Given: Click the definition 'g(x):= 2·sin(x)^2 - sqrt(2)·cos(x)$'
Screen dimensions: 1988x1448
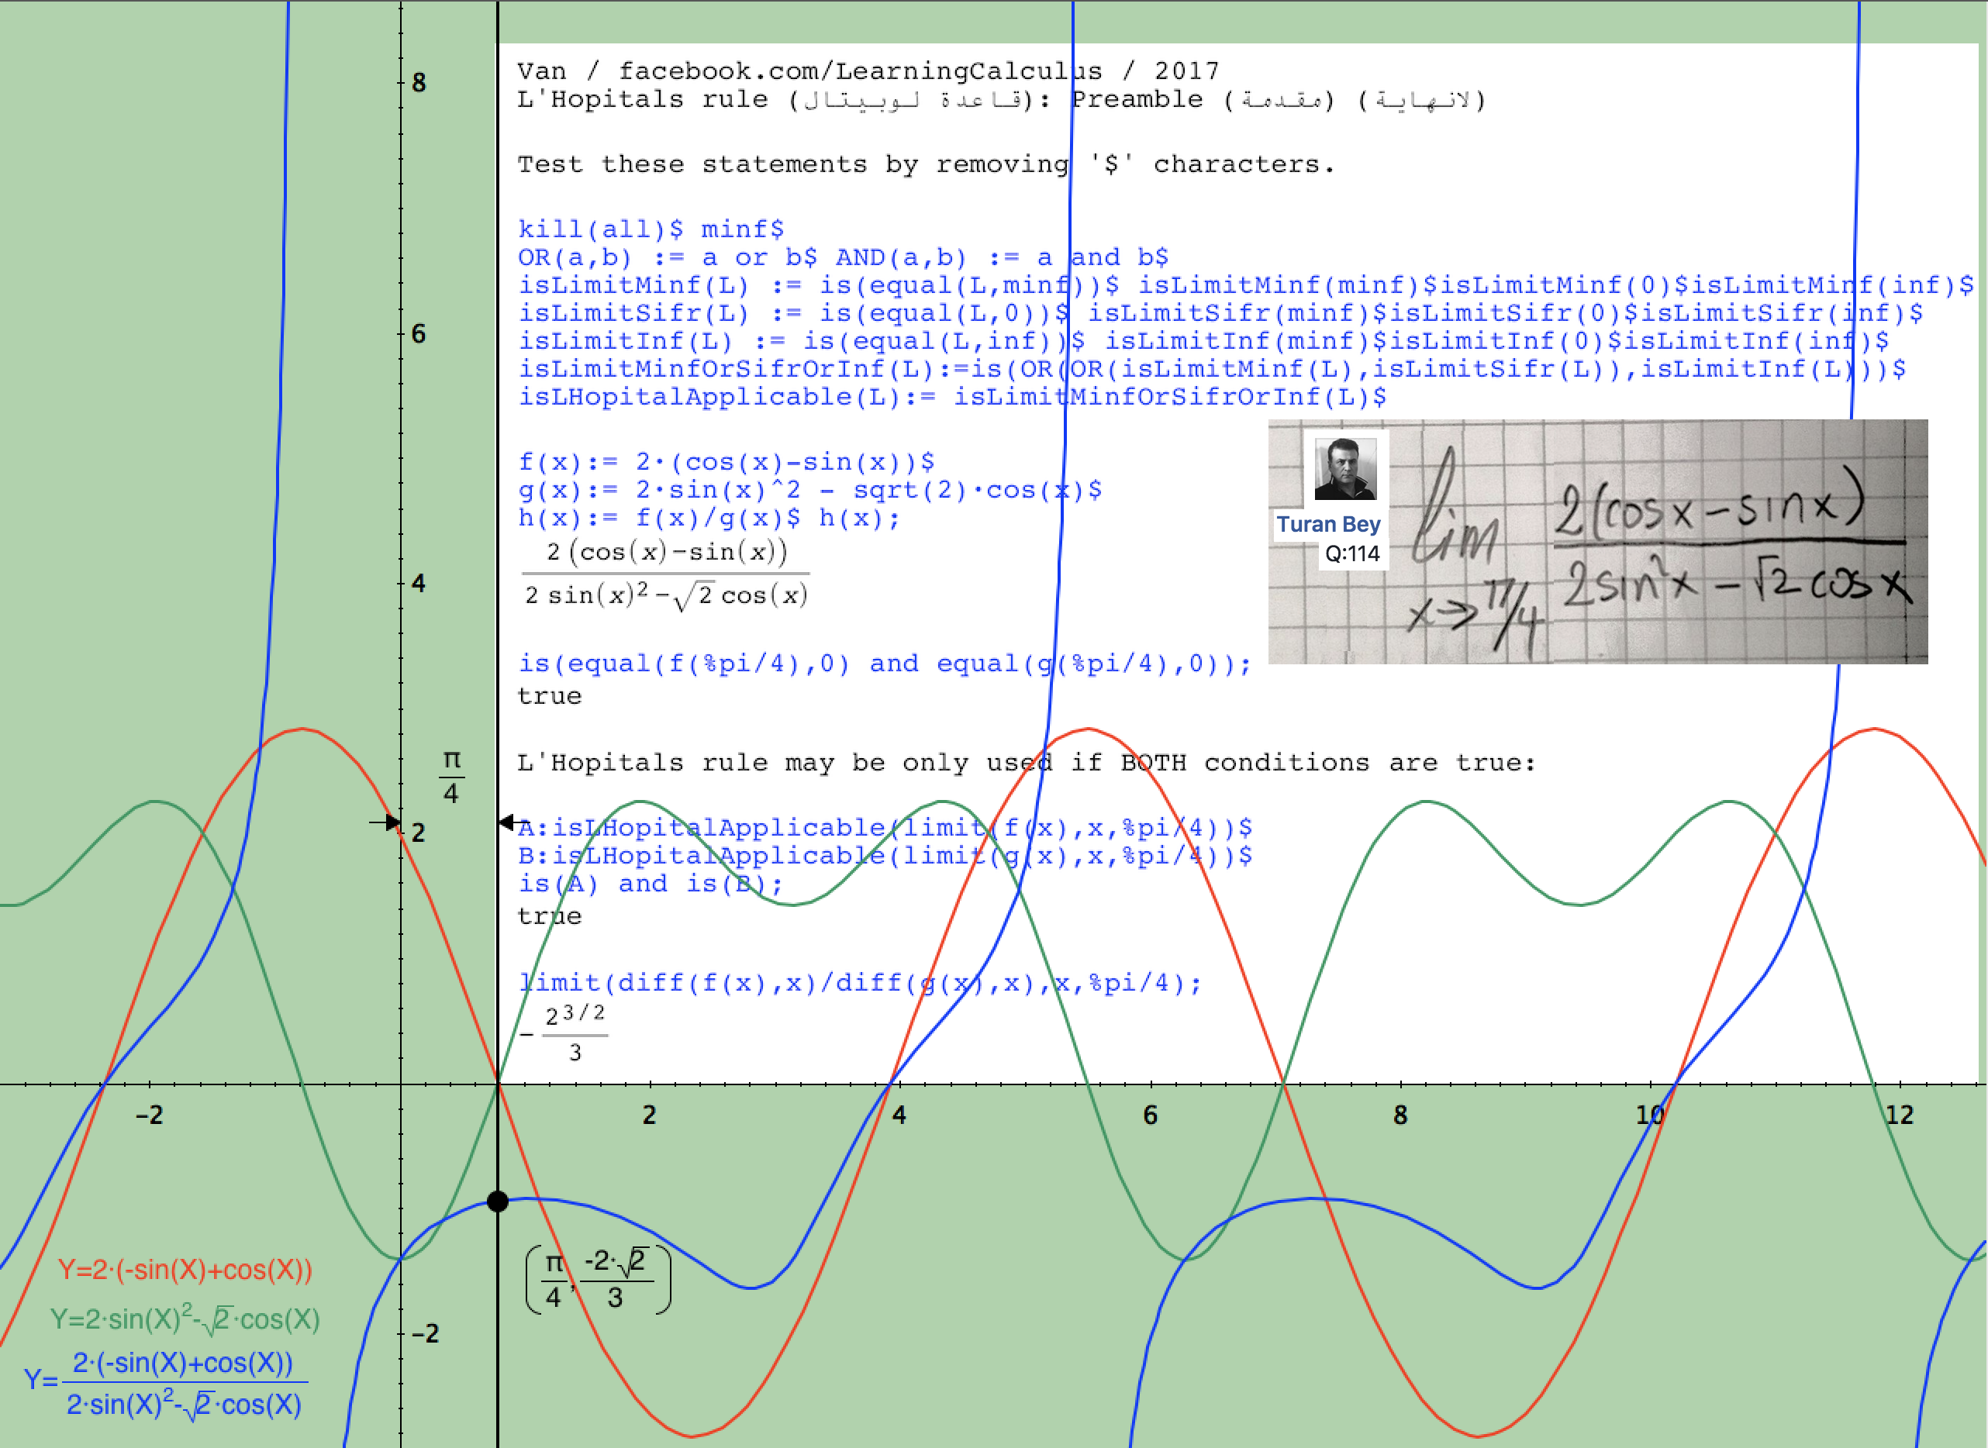Looking at the screenshot, I should [810, 490].
